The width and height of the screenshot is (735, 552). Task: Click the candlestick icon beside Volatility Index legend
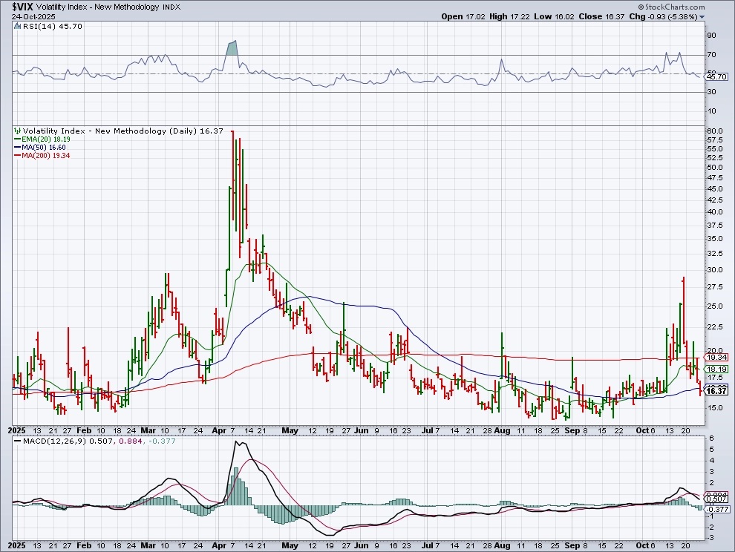click(17, 131)
